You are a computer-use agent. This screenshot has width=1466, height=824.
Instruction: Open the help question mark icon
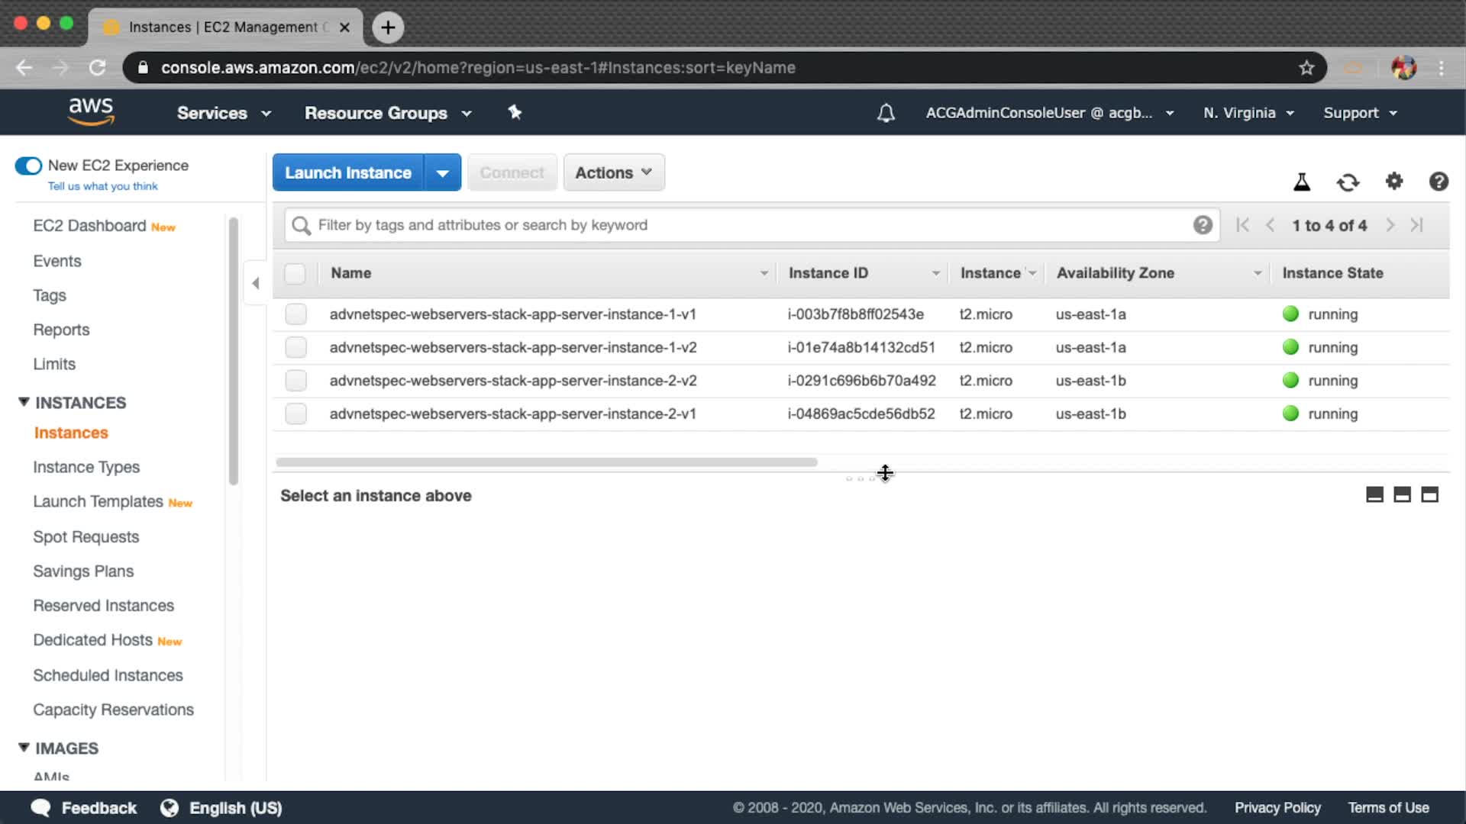point(1439,182)
